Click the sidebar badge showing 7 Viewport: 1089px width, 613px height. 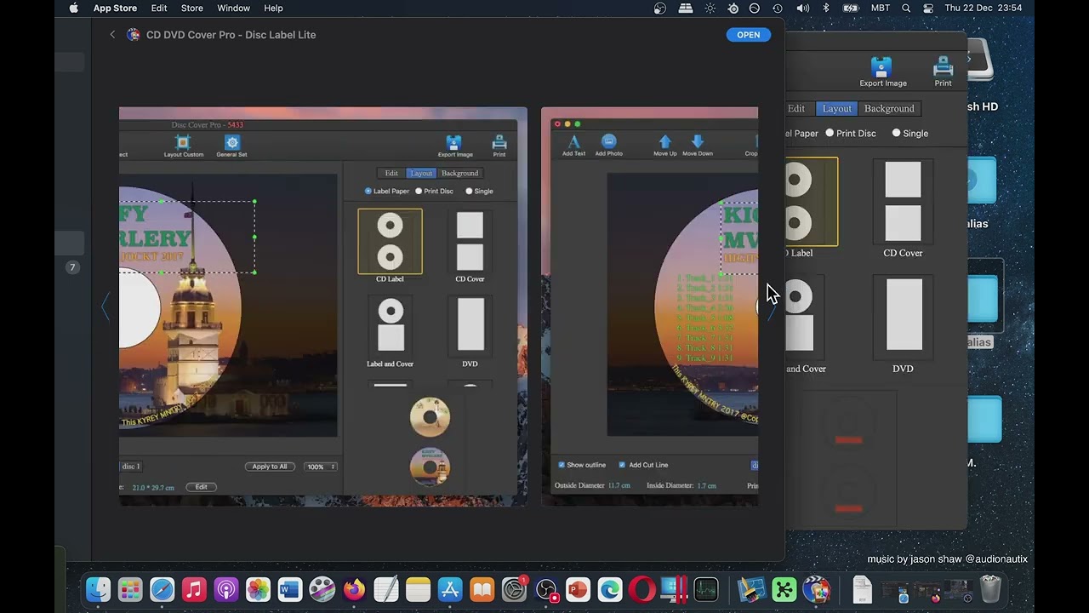tap(72, 267)
